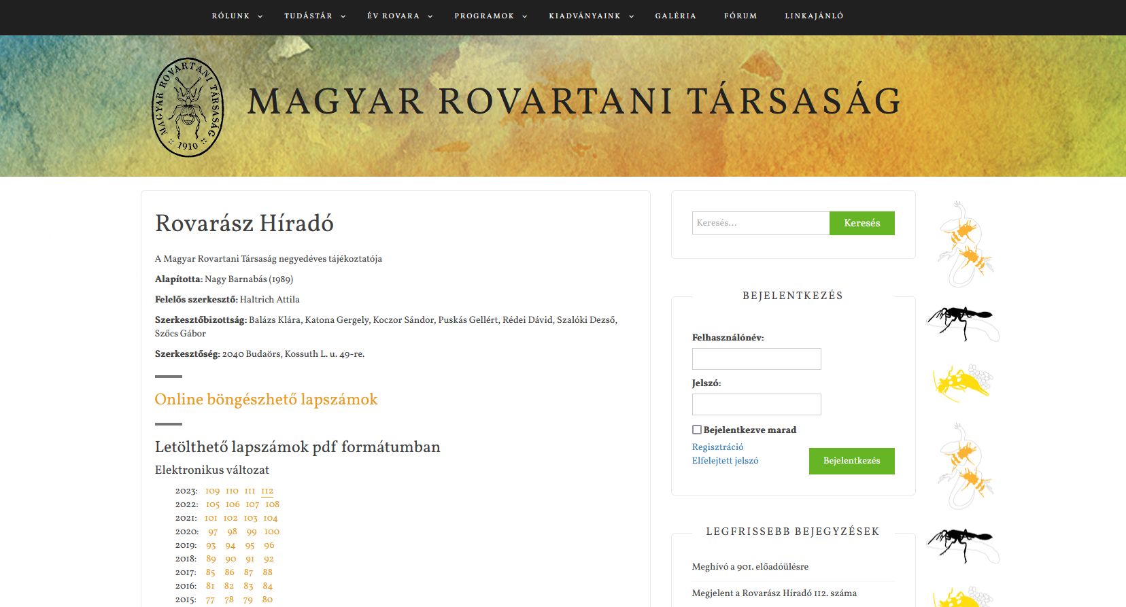Download issue 107 from 2022
This screenshot has width=1126, height=607.
coord(252,504)
